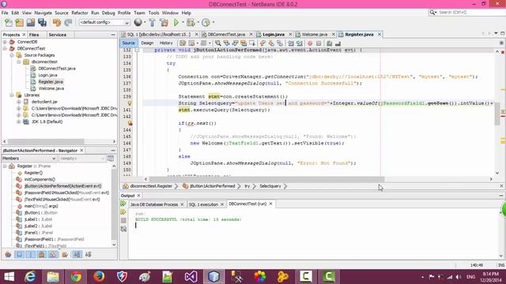The width and height of the screenshot is (506, 284).
Task: Open the Run Project dropdown arrow
Action: [183, 23]
